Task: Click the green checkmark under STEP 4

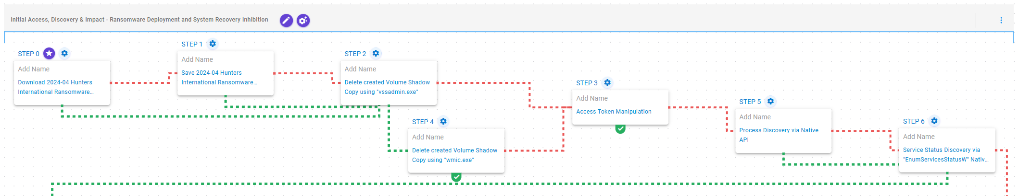Action: click(x=456, y=177)
